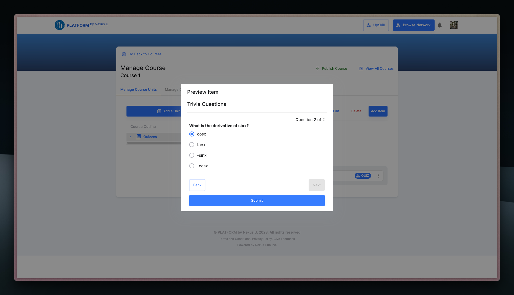514x295 pixels.
Task: Open the three-dot overflow menu near QUIZ
Action: pos(378,175)
